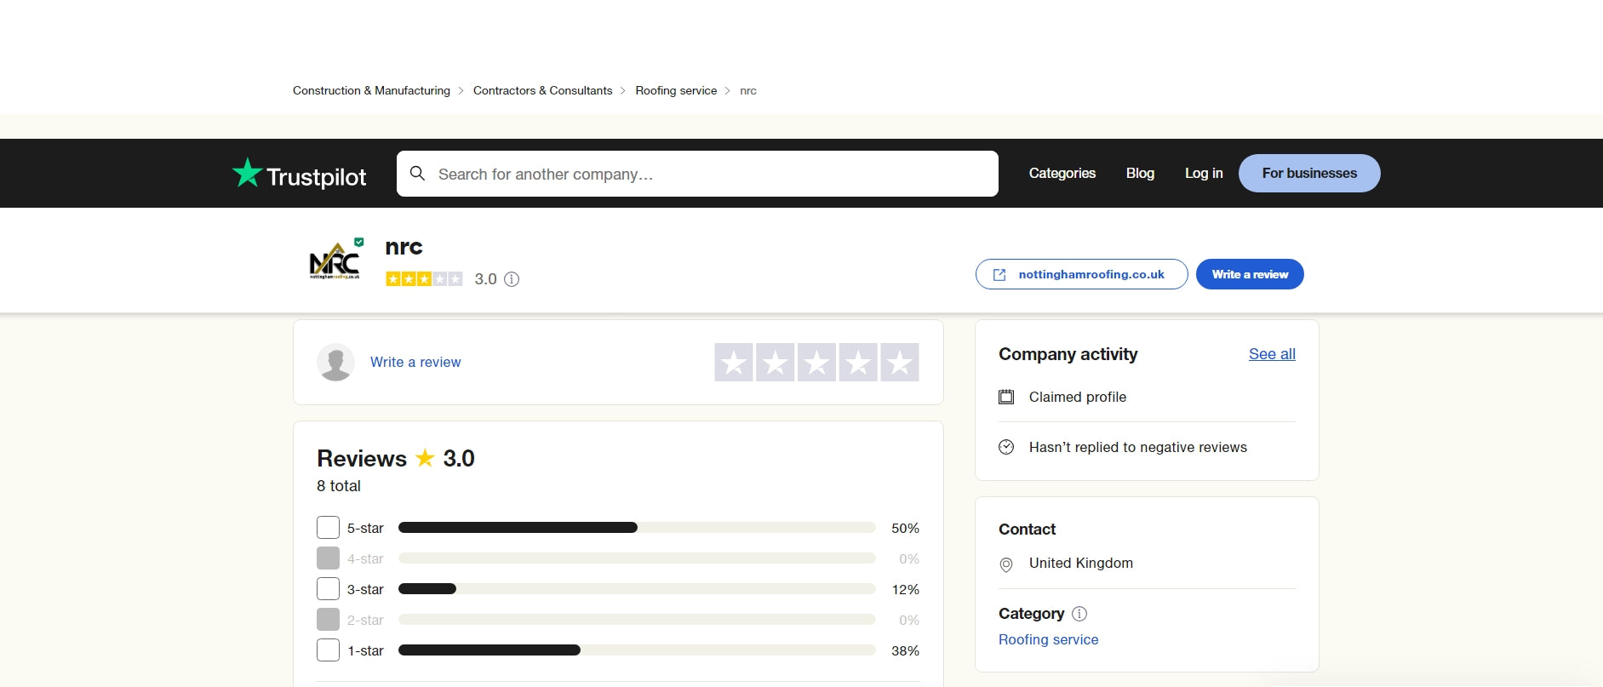
Task: Click the 1-star 38% rating bar
Action: tap(637, 650)
